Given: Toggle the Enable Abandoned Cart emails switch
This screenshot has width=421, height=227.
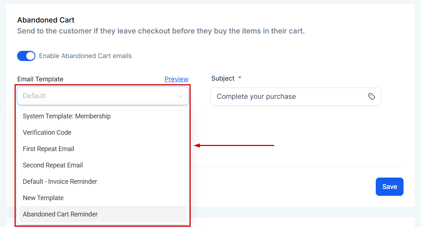Looking at the screenshot, I should pyautogui.click(x=26, y=56).
